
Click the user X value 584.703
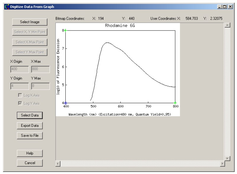click(191, 19)
